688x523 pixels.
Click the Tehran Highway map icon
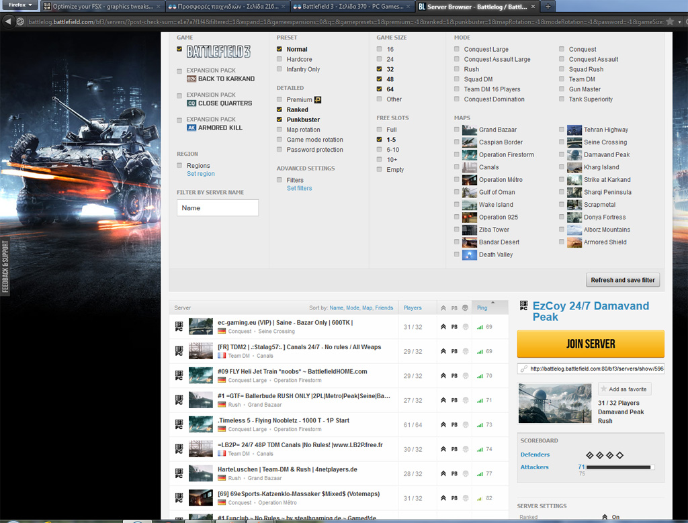point(574,130)
